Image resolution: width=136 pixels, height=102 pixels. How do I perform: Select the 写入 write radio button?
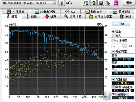point(113,35)
